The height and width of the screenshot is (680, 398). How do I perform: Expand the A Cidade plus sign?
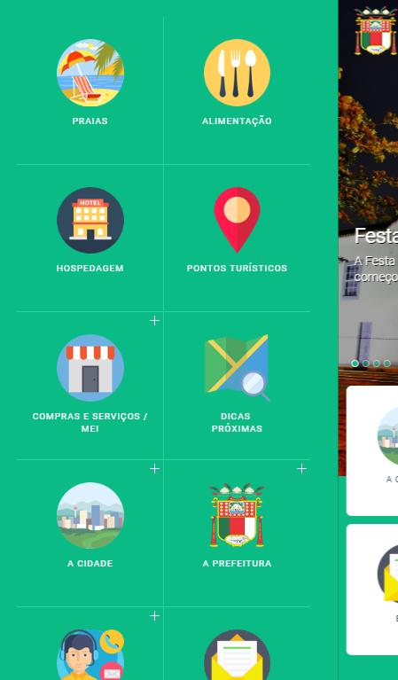[155, 468]
